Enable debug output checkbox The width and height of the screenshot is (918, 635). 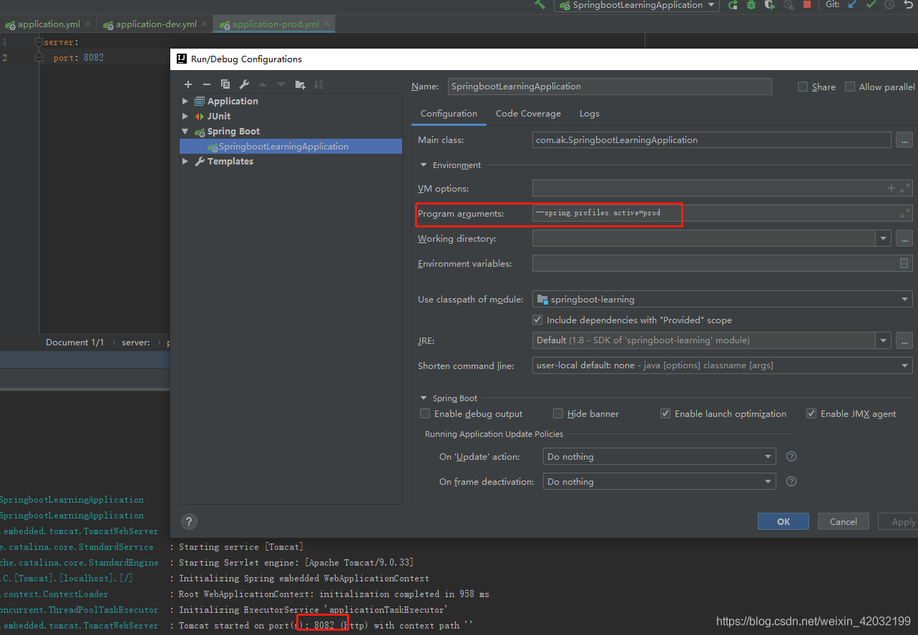[425, 413]
